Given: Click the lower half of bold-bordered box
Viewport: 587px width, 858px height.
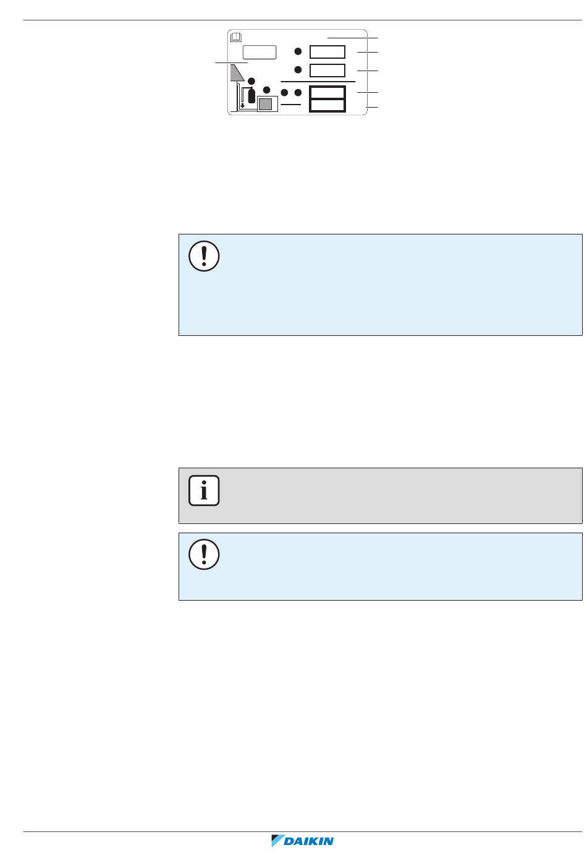Looking at the screenshot, I should [x=327, y=106].
